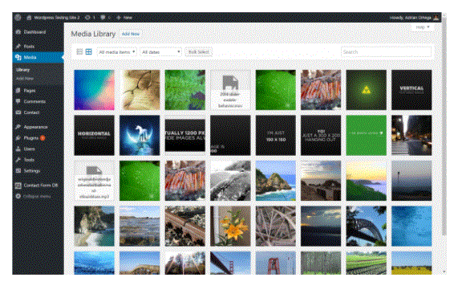The height and width of the screenshot is (302, 454).
Task: Select the orange lilies thumbnail
Action: [230, 226]
